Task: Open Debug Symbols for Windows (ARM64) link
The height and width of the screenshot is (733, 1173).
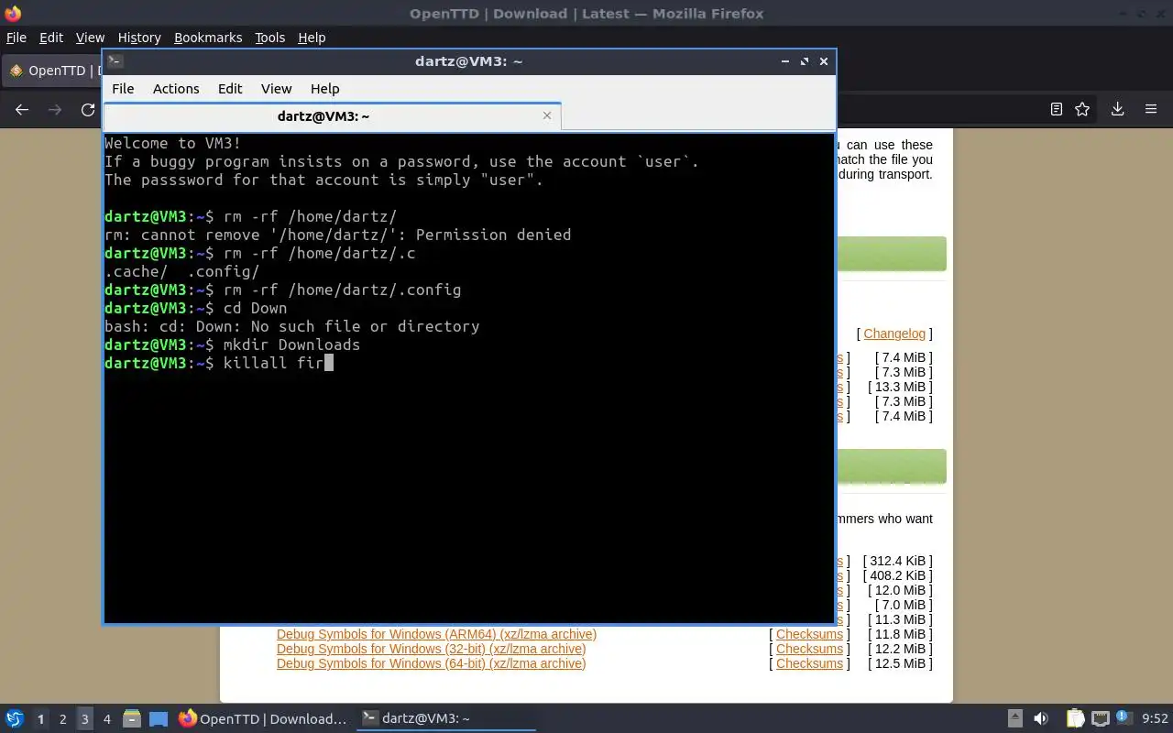Action: point(436,634)
